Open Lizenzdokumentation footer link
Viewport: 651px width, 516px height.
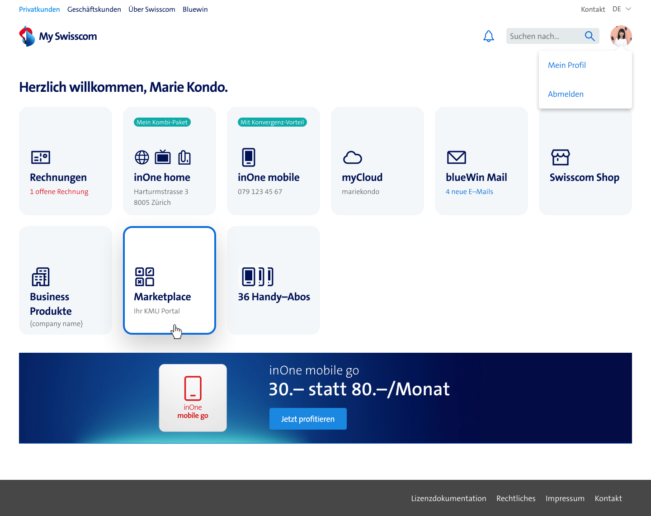[448, 498]
